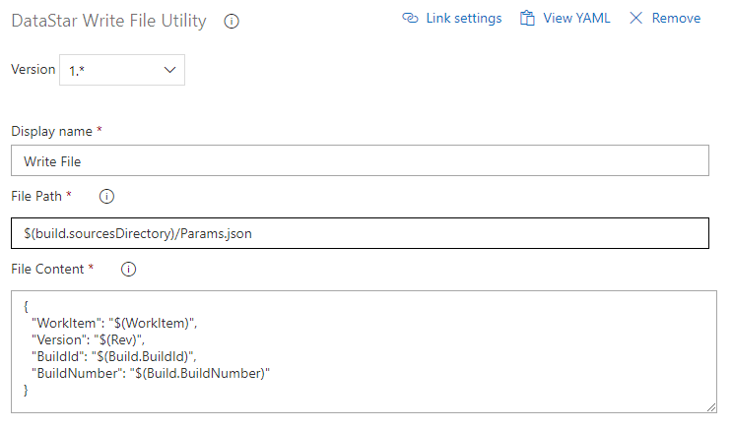Click the X icon beside Remove

pyautogui.click(x=635, y=19)
